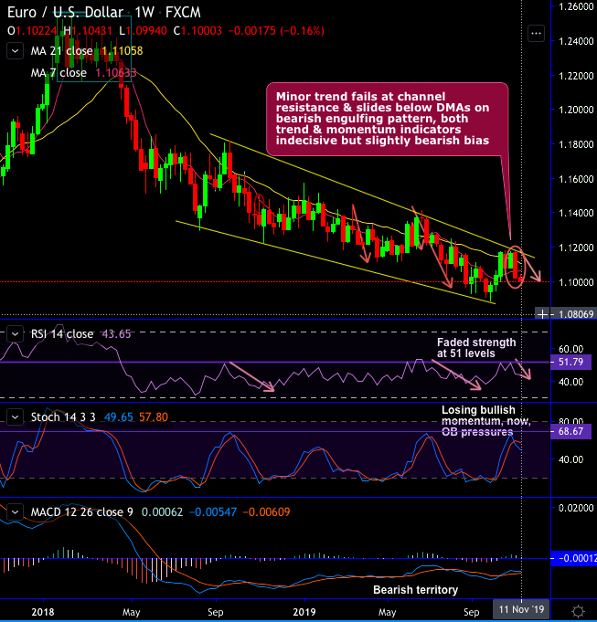Click the RSI value 43.65
Image resolution: width=597 pixels, height=622 pixels.
point(116,334)
